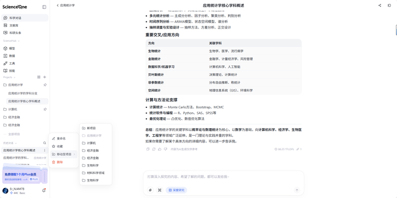
Task: Open 模型 under ScienceHub
Action: coord(25,48)
